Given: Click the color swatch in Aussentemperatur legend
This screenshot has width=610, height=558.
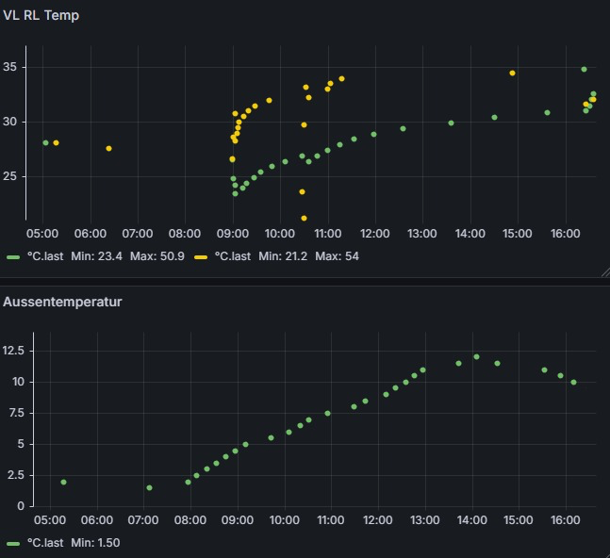Looking at the screenshot, I should [13, 543].
